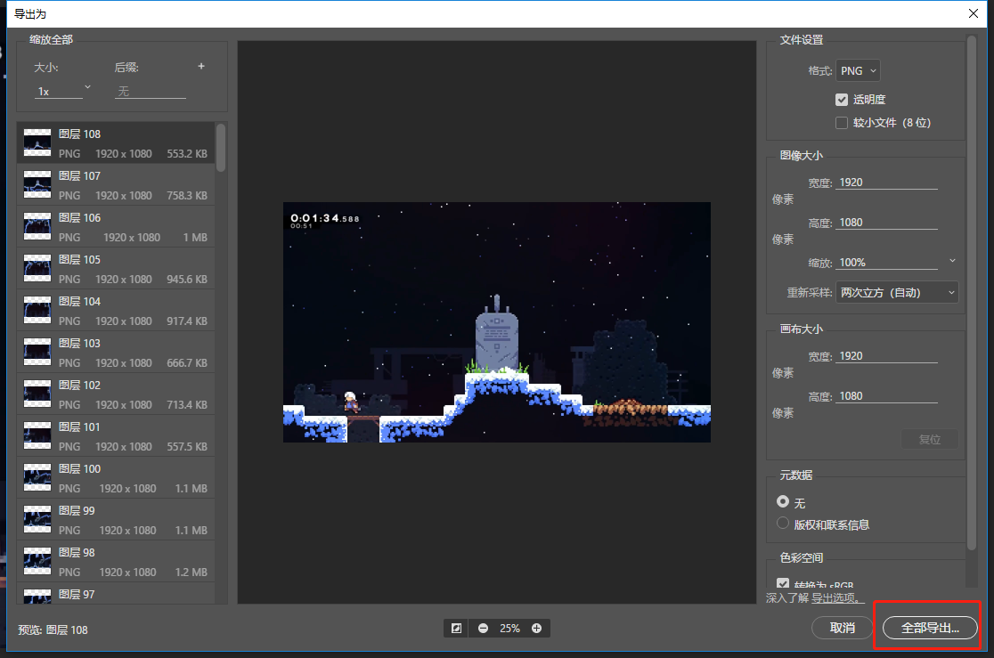Select the 无 metadata radio button
Viewport: 994px width, 658px height.
click(783, 501)
